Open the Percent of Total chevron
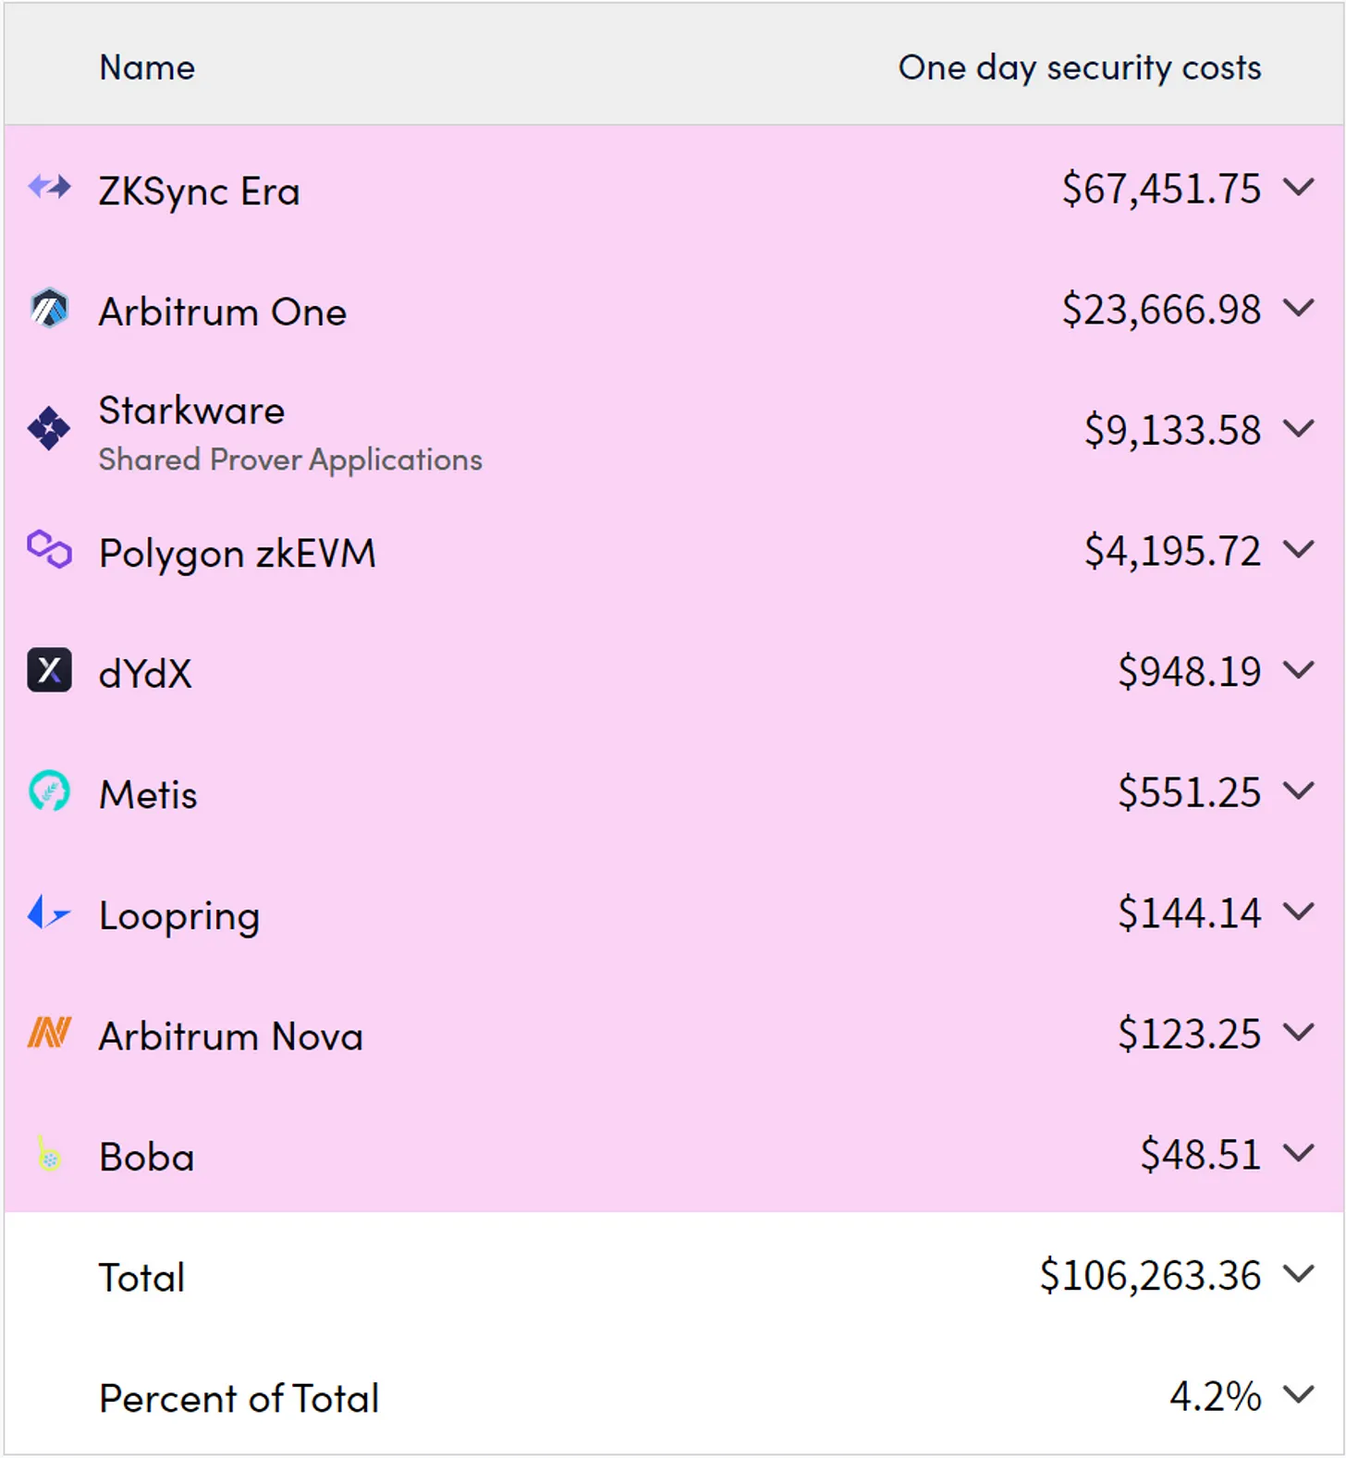This screenshot has width=1346, height=1458. click(1299, 1395)
